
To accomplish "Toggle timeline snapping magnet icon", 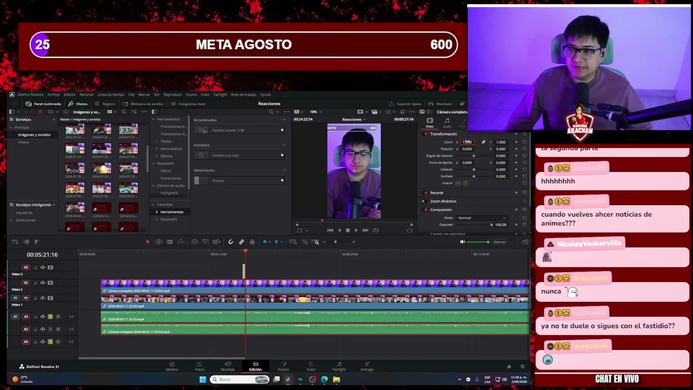I will coord(231,242).
